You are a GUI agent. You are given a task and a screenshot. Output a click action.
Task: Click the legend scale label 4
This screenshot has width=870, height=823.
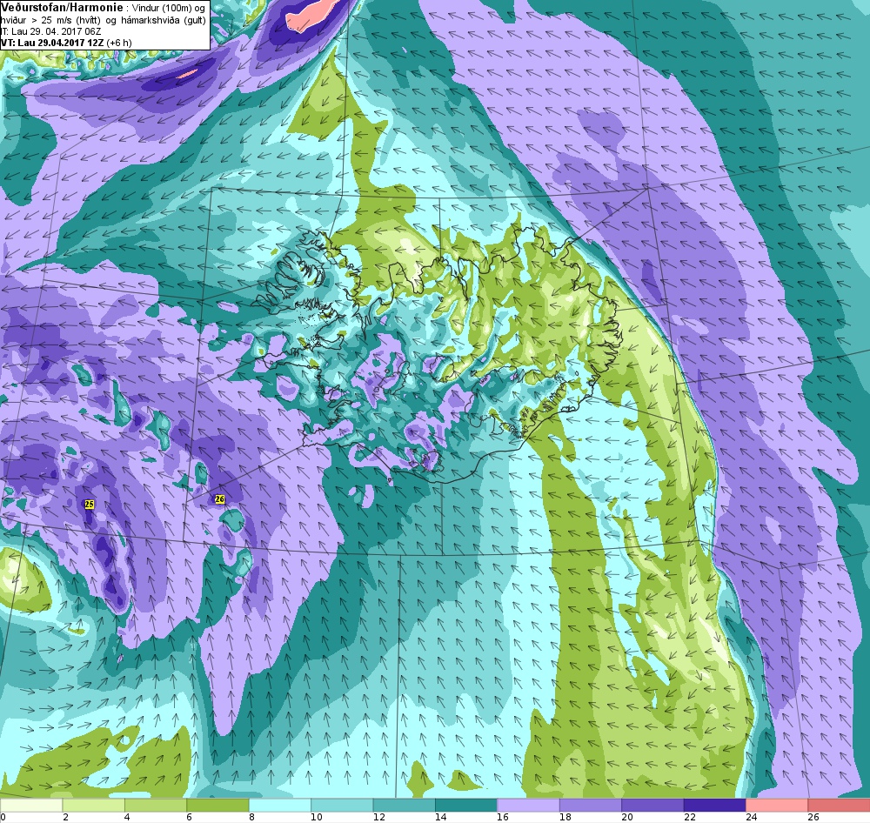(x=127, y=817)
